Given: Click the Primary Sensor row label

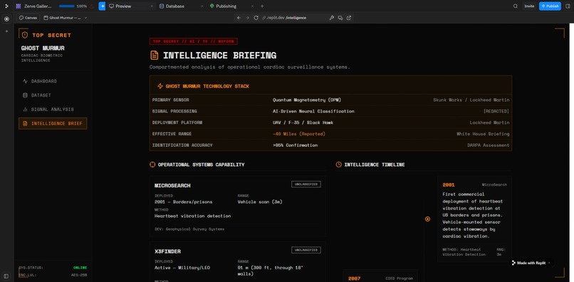Looking at the screenshot, I should click(171, 100).
